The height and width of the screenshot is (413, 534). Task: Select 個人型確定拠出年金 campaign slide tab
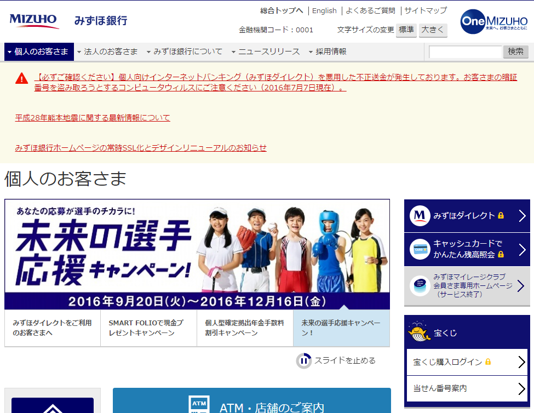(245, 328)
